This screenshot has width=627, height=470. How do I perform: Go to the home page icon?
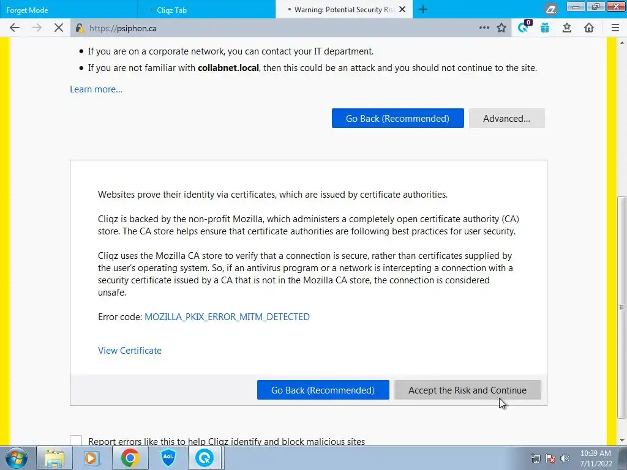(589, 28)
